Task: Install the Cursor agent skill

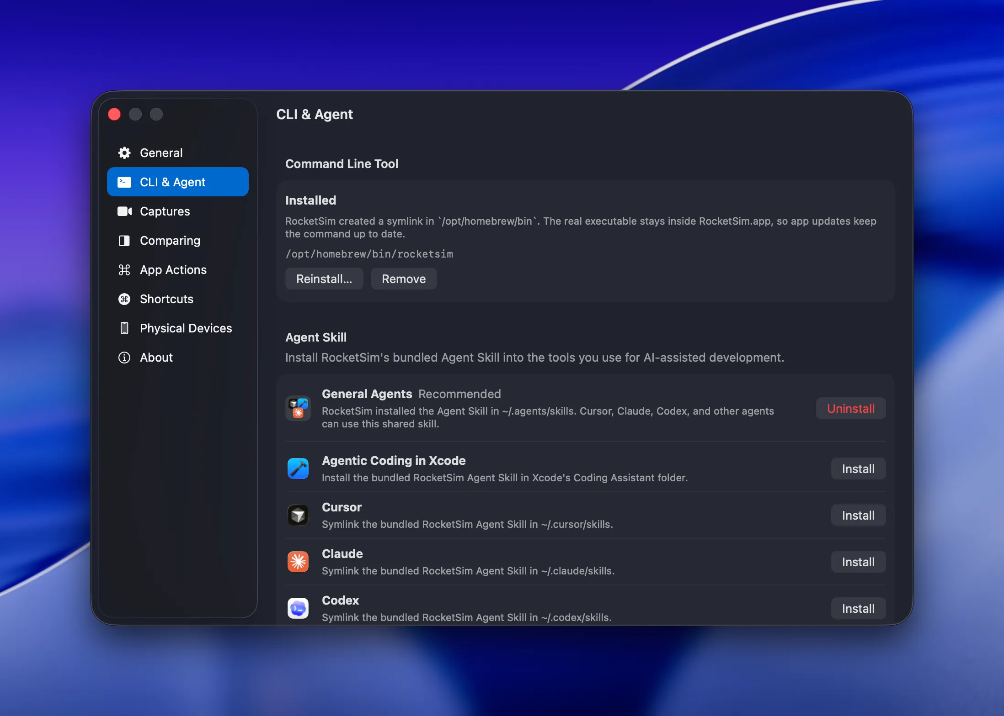Action: pos(858,515)
